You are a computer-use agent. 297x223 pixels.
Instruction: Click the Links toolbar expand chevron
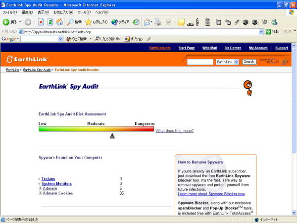[x=295, y=30]
